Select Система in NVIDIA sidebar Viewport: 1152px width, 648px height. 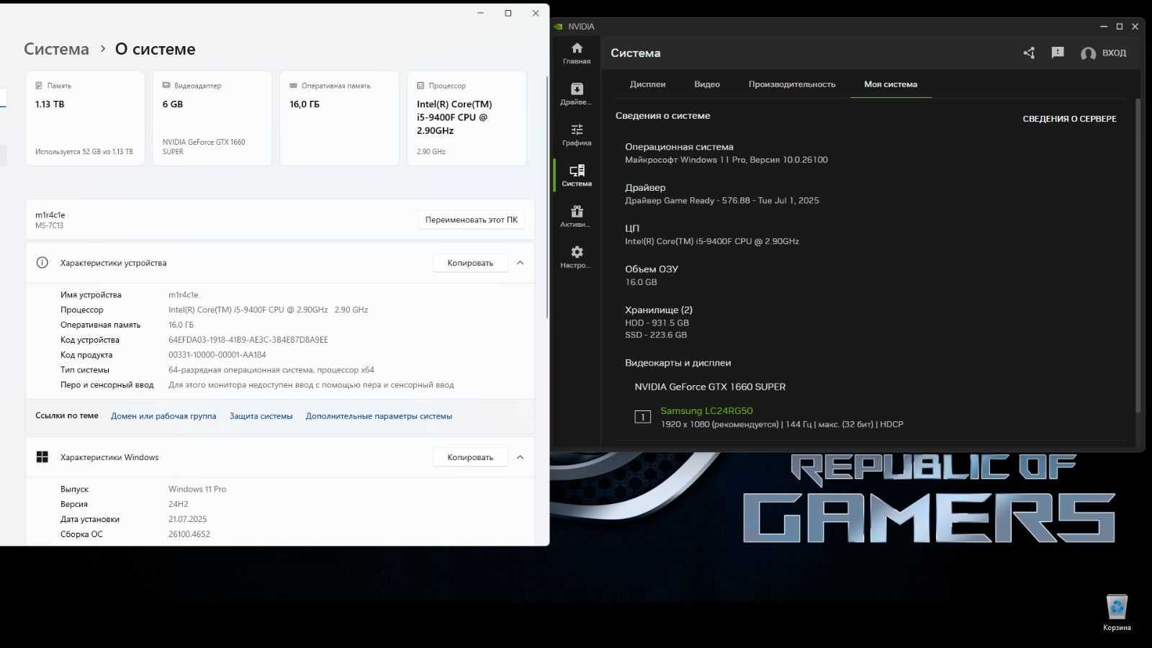pyautogui.click(x=577, y=176)
